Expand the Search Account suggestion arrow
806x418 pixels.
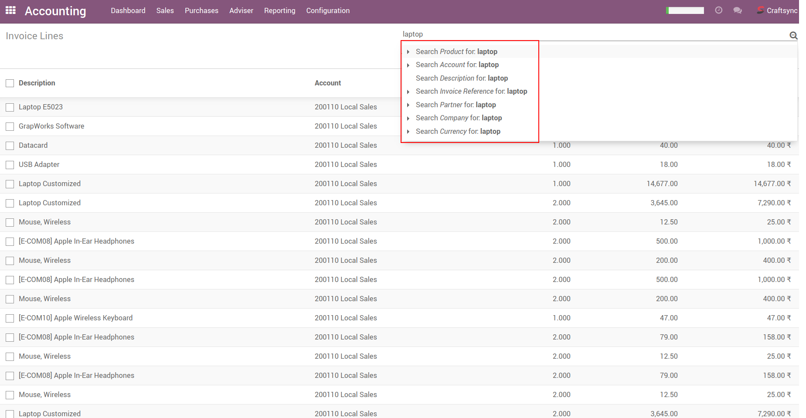pos(408,65)
